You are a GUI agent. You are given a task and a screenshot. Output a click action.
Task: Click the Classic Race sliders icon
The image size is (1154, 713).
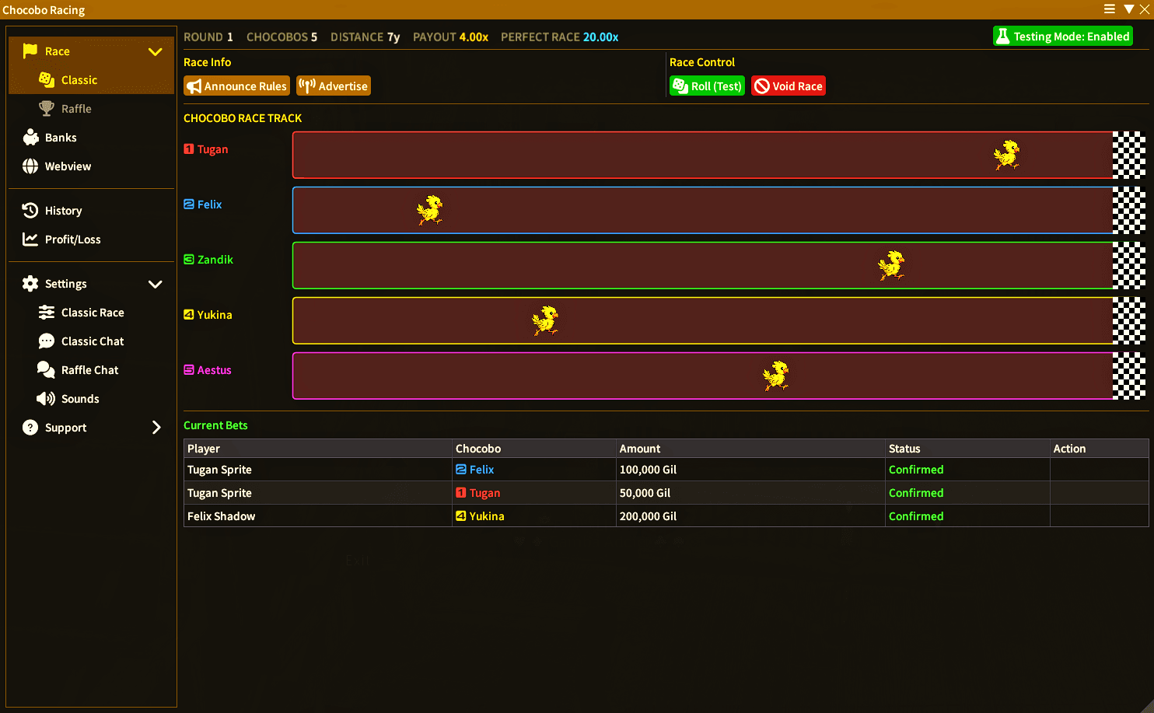click(47, 313)
